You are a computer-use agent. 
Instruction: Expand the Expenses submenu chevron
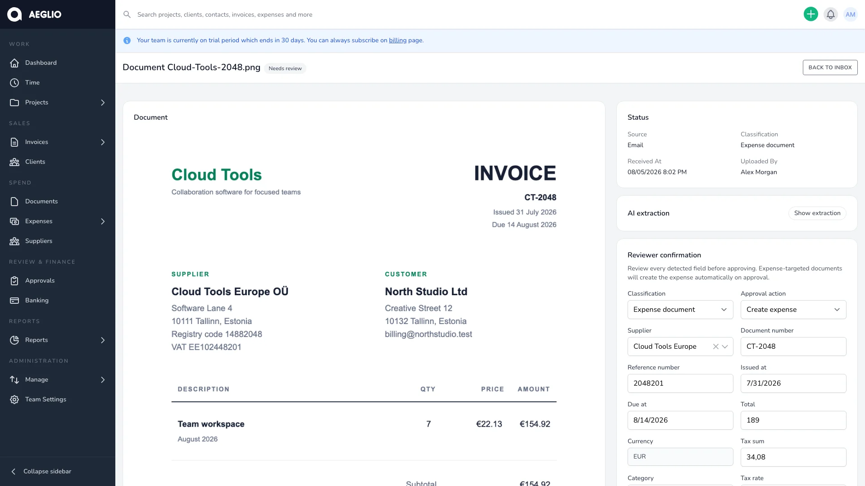point(103,221)
